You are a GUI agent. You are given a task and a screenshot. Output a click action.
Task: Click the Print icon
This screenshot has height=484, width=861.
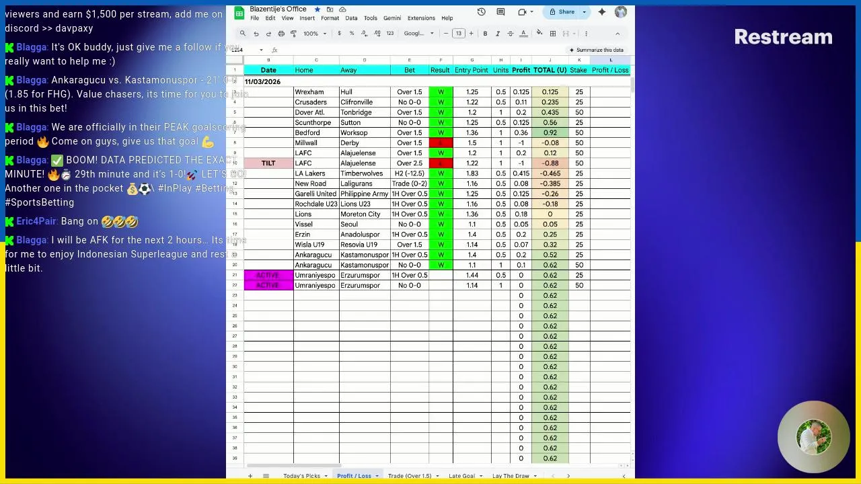[x=281, y=34]
